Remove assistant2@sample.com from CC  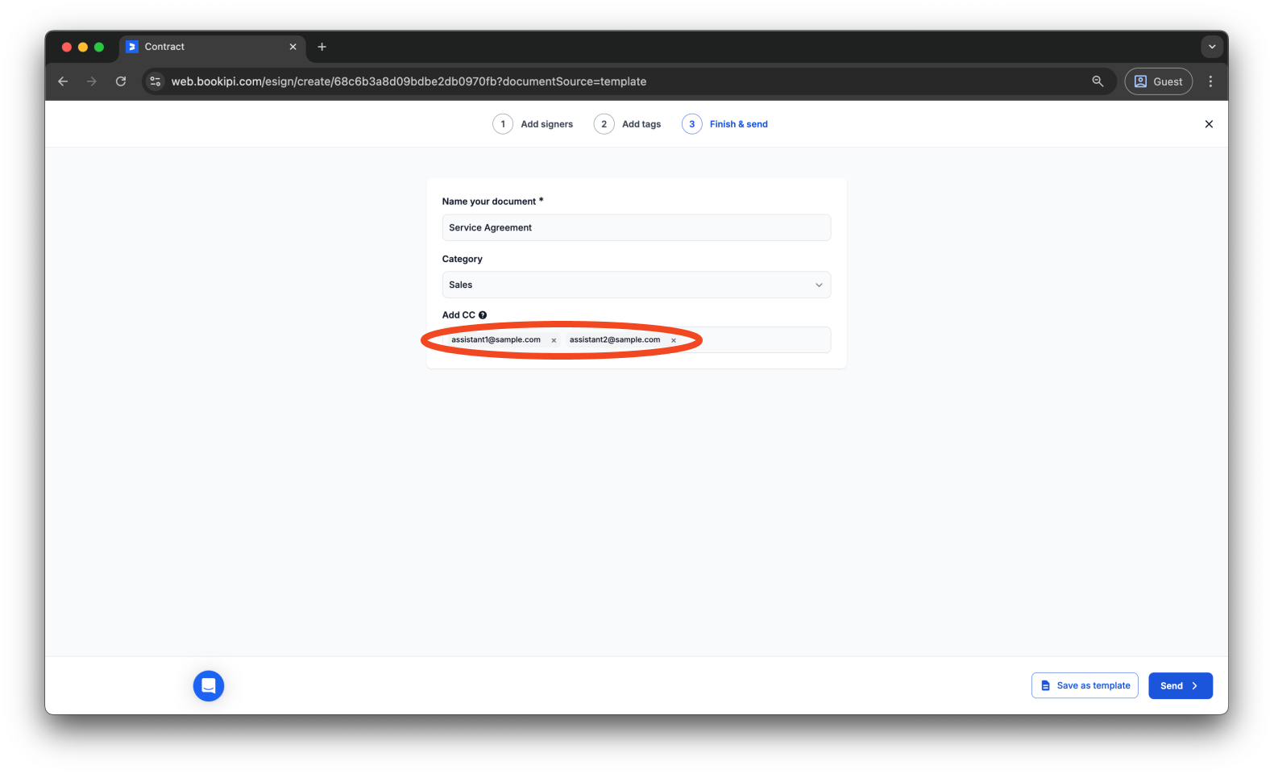[x=674, y=340]
